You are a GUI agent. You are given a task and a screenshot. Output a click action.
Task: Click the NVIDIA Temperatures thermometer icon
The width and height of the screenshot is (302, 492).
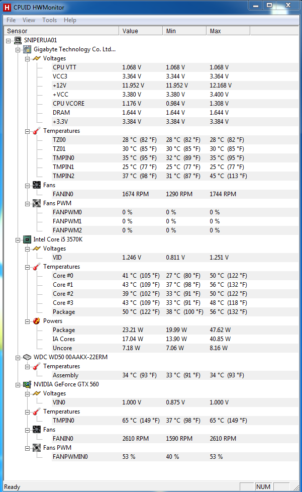point(37,412)
